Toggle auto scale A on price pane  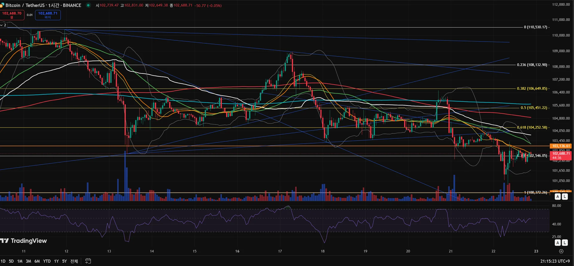tap(558, 196)
